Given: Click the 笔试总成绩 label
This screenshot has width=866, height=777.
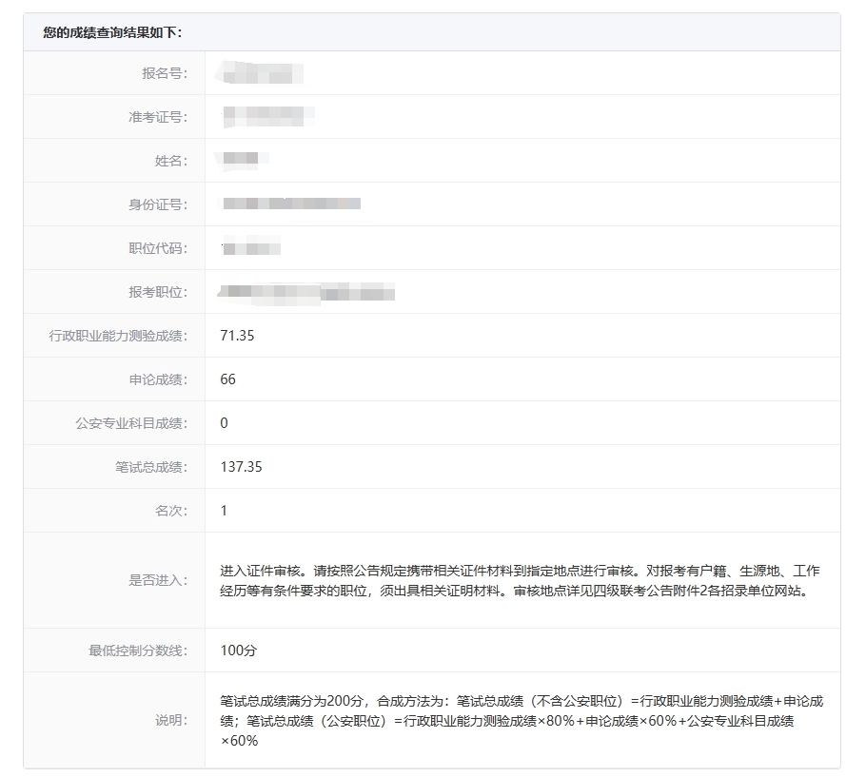Looking at the screenshot, I should coord(151,467).
